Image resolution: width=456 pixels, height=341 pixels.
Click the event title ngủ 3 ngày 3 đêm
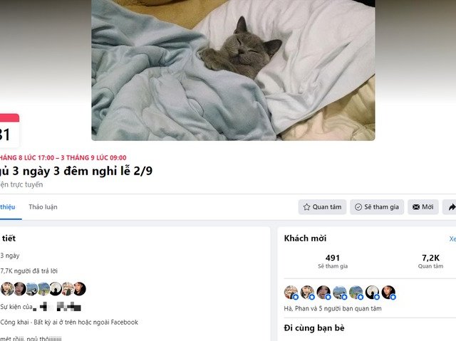[76, 171]
